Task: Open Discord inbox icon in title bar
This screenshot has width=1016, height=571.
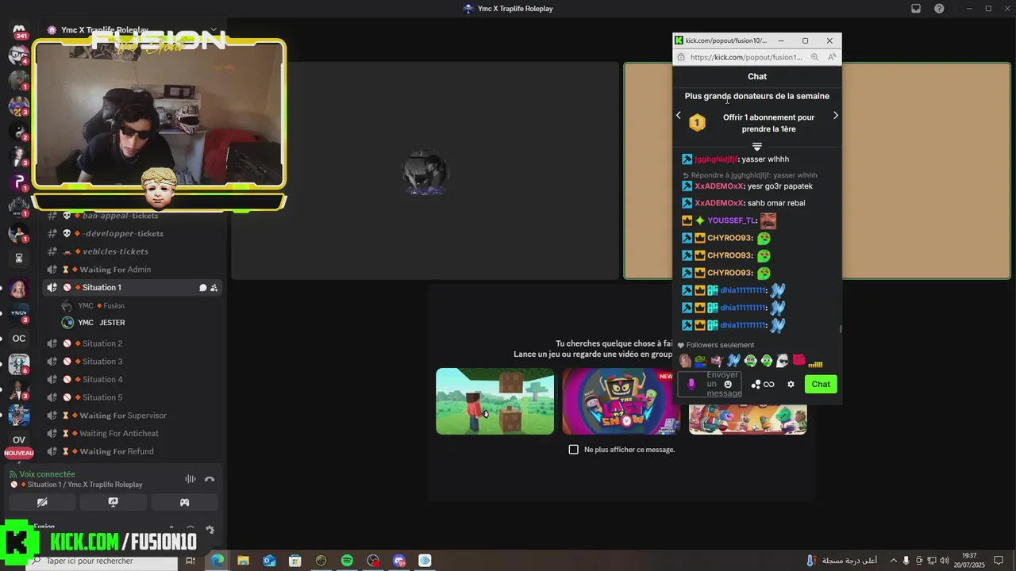Action: [915, 9]
